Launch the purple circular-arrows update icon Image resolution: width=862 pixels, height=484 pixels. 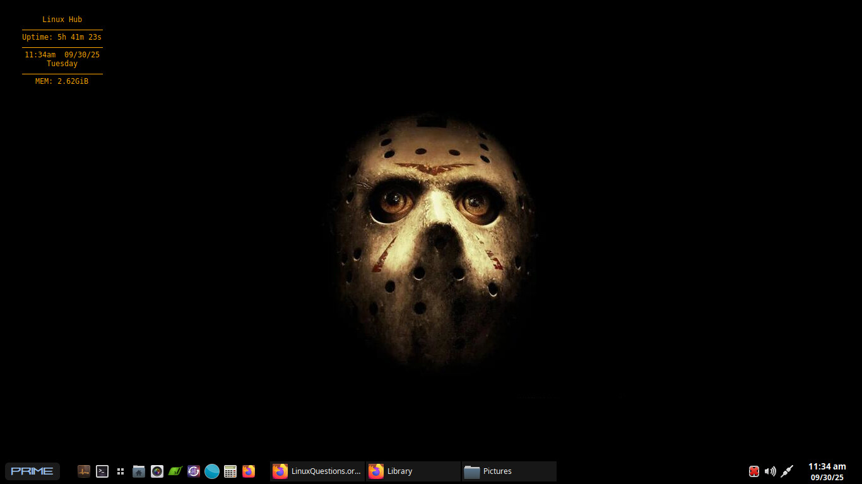point(194,471)
